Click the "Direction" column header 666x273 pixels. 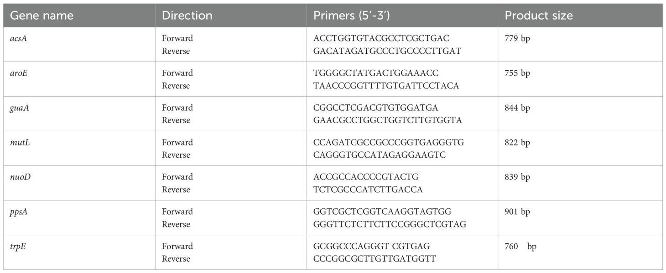(187, 15)
